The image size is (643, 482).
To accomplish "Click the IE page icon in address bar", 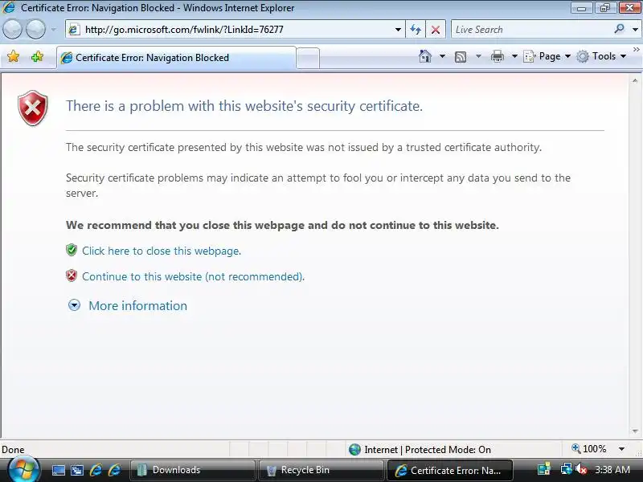I will [x=74, y=30].
